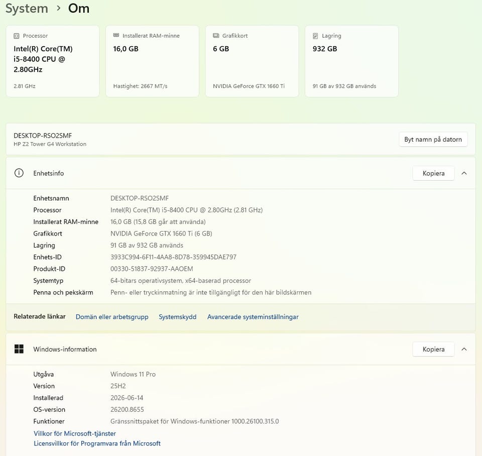Click the Grafikkort card icon

pyautogui.click(x=216, y=36)
